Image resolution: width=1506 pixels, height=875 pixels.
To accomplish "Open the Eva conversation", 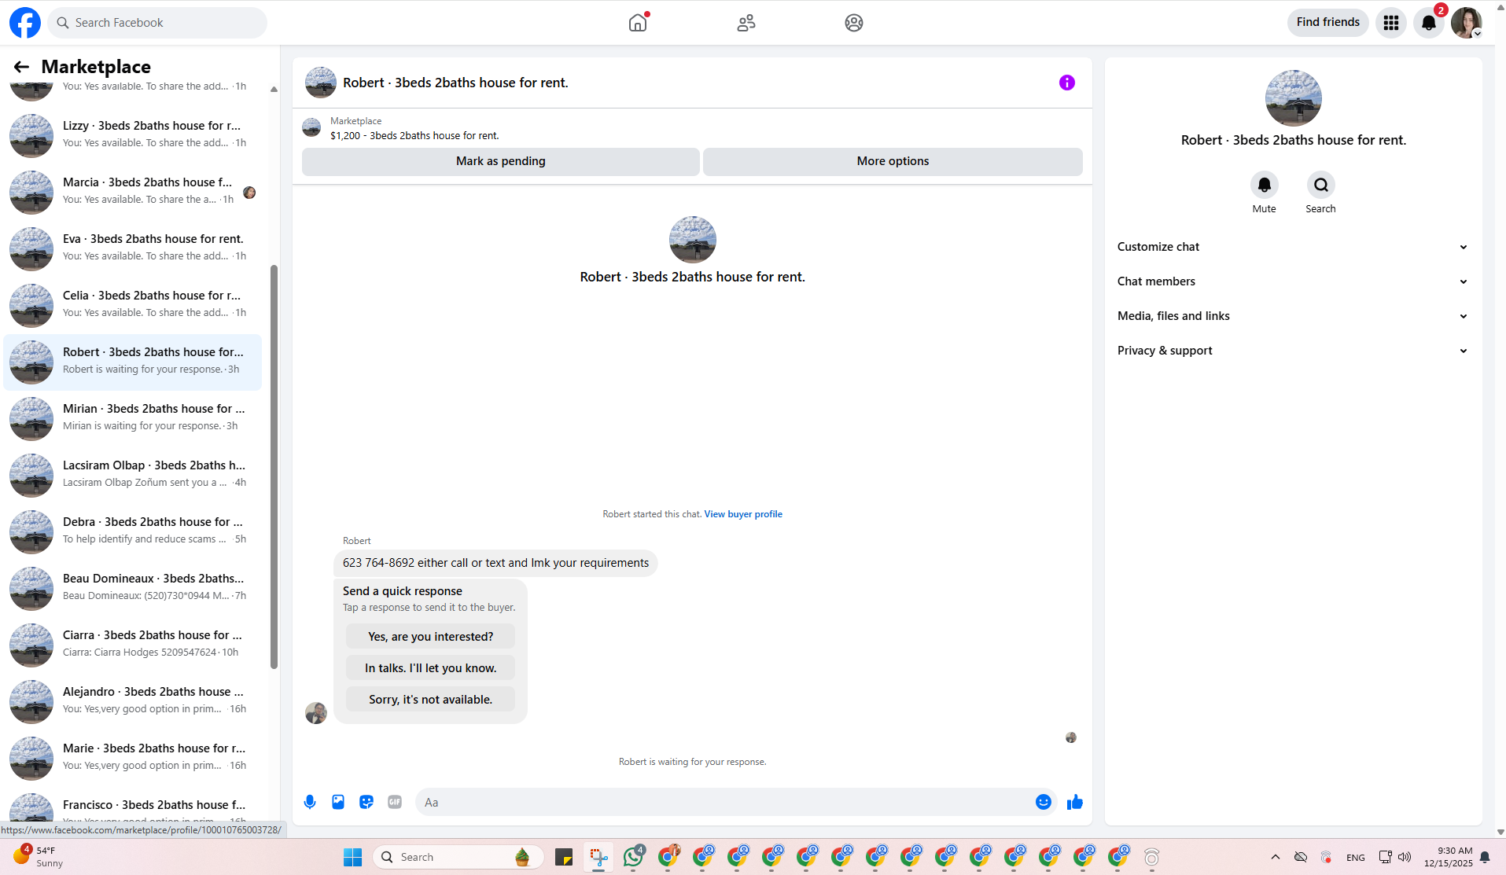I will pyautogui.click(x=132, y=248).
